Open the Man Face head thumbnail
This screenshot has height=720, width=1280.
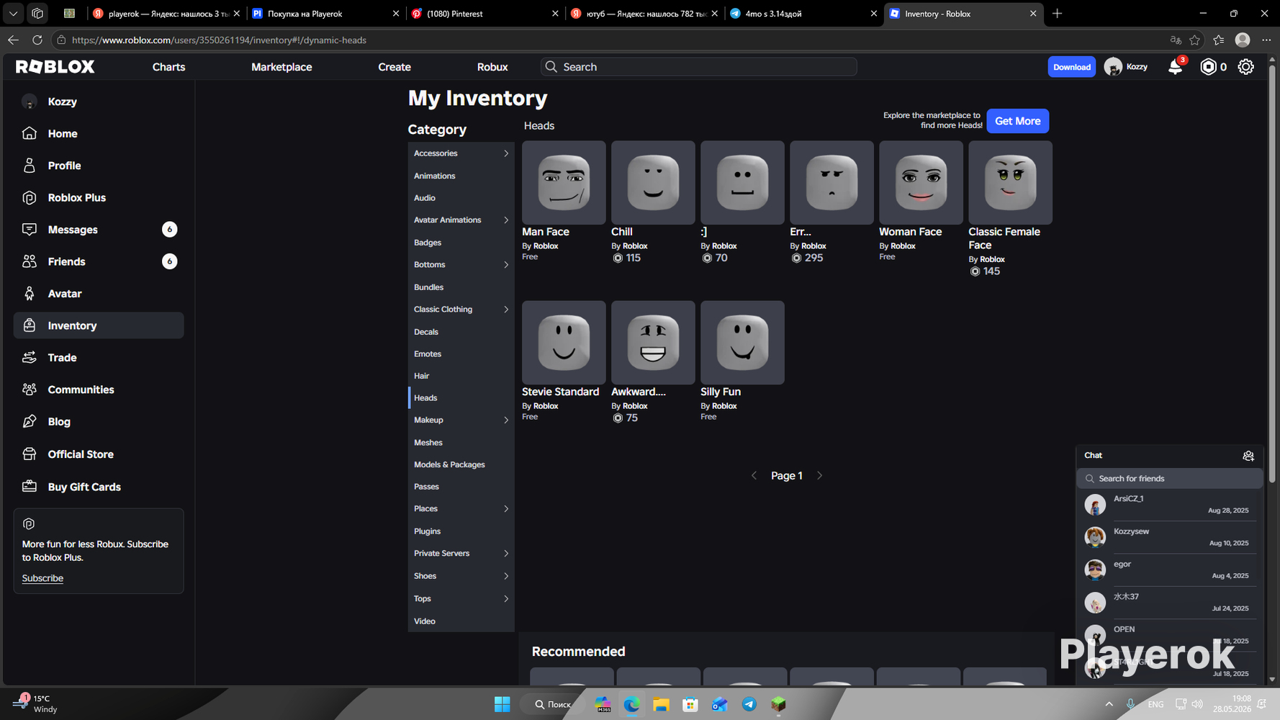tap(564, 183)
